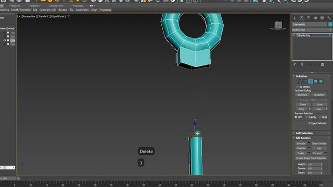Open the Modifier List dropdown
The width and height of the screenshot is (333, 187).
pos(312,30)
